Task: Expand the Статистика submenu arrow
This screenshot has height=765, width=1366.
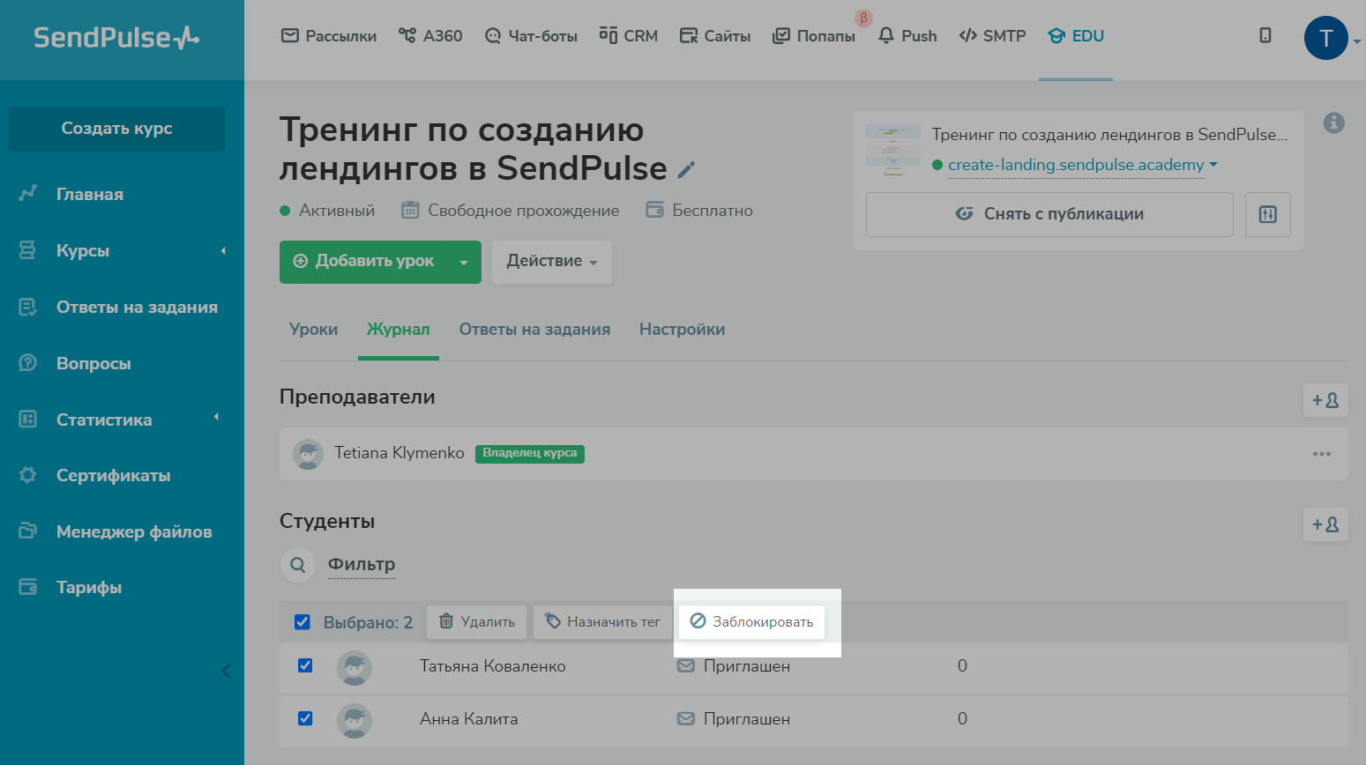Action: (216, 417)
